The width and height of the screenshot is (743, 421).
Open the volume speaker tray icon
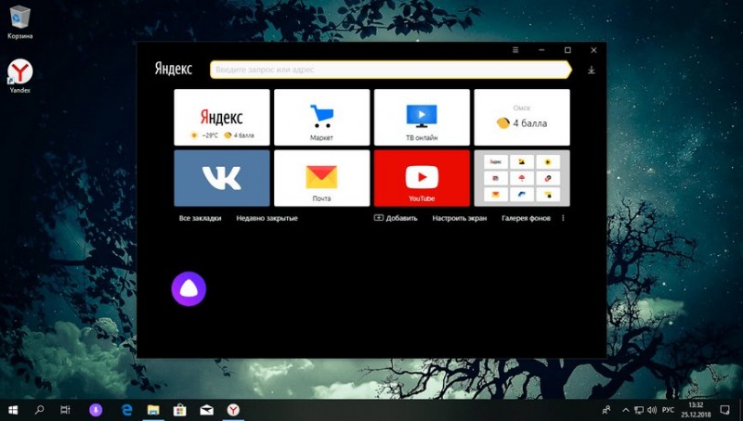652,410
